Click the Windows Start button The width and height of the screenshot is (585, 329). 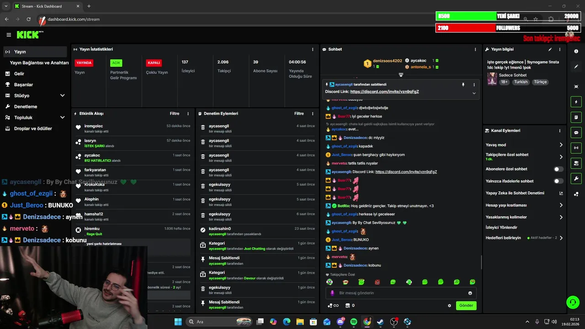pyautogui.click(x=178, y=322)
